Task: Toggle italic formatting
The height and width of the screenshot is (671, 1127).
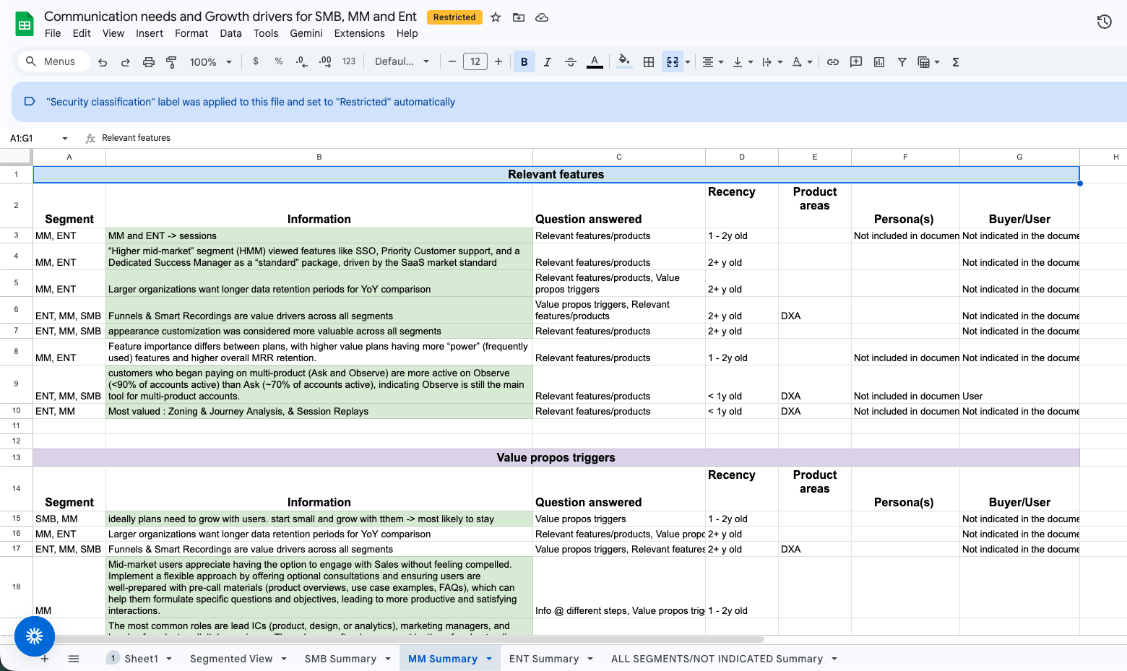Action: (x=548, y=62)
